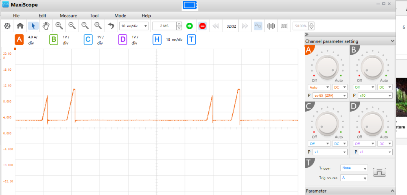Click the Home icon in toolbar
407x195 pixels.
[x=20, y=26]
